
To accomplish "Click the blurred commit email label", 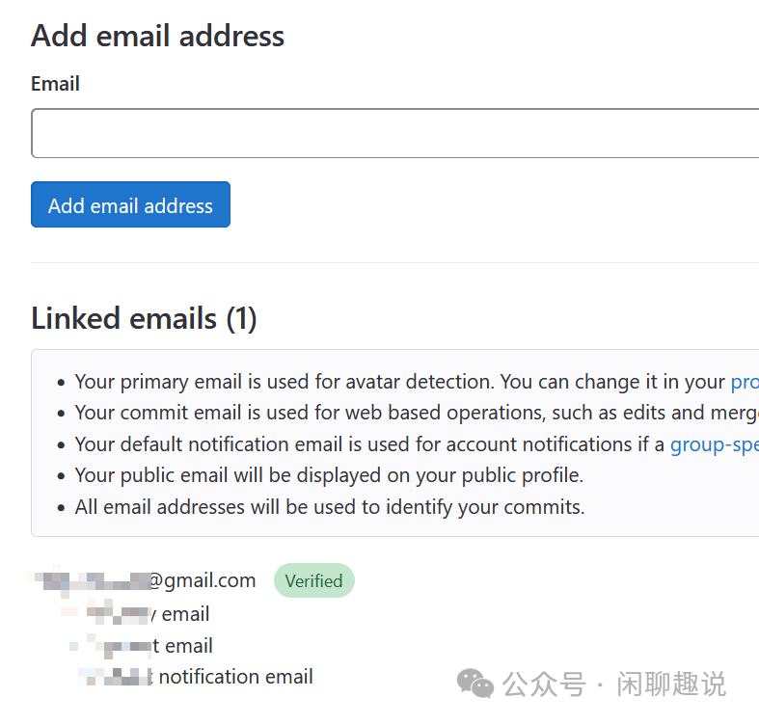I will 143,646.
